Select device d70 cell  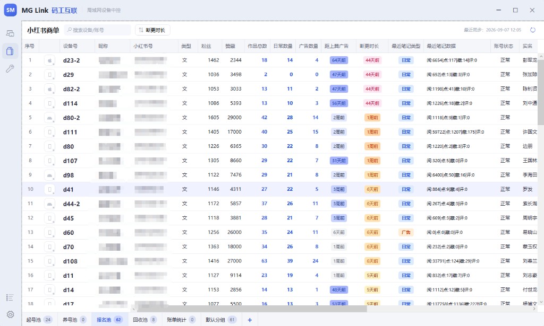coord(69,246)
